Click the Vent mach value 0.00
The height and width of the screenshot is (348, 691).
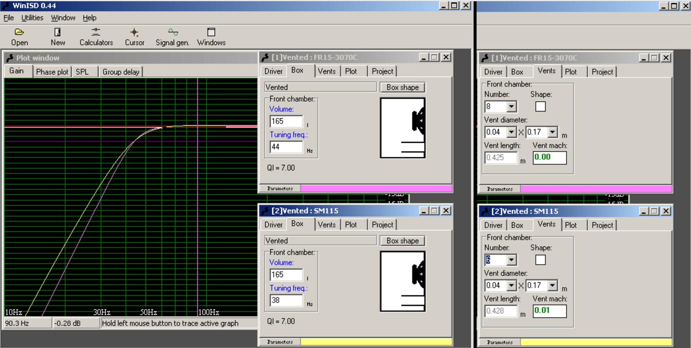(x=549, y=158)
